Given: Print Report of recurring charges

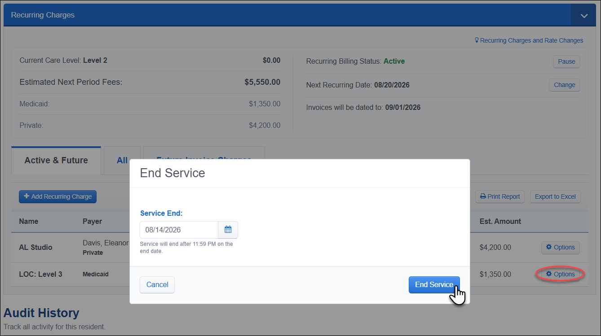Looking at the screenshot, I should 500,196.
